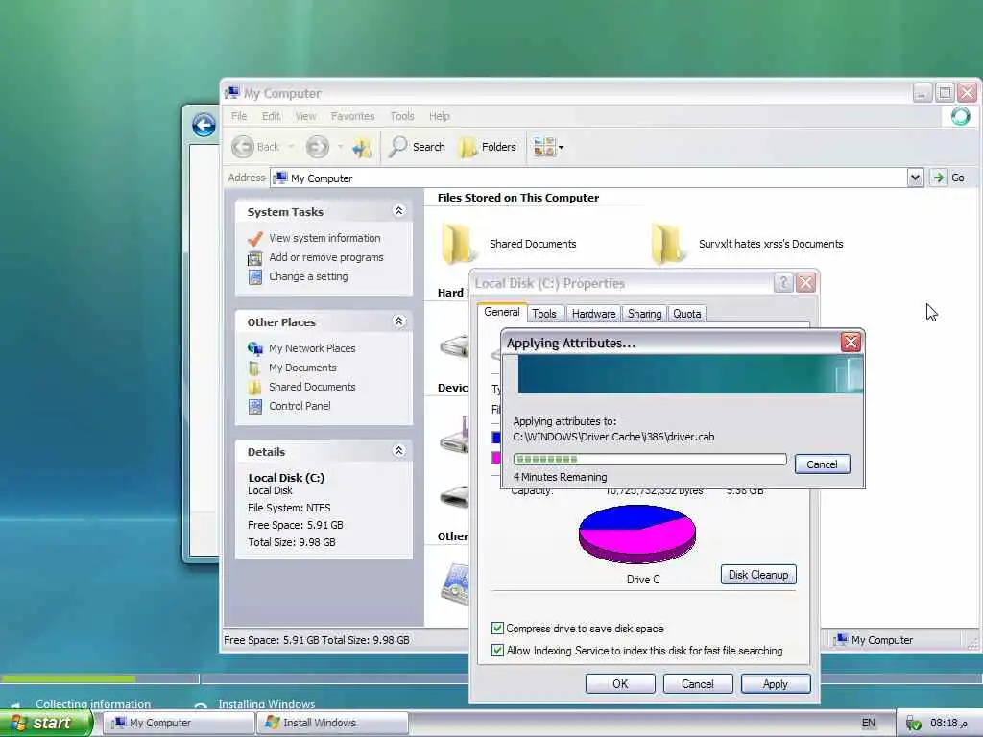Collapse the System Tasks panel
Image resolution: width=983 pixels, height=737 pixels.
[x=398, y=211]
